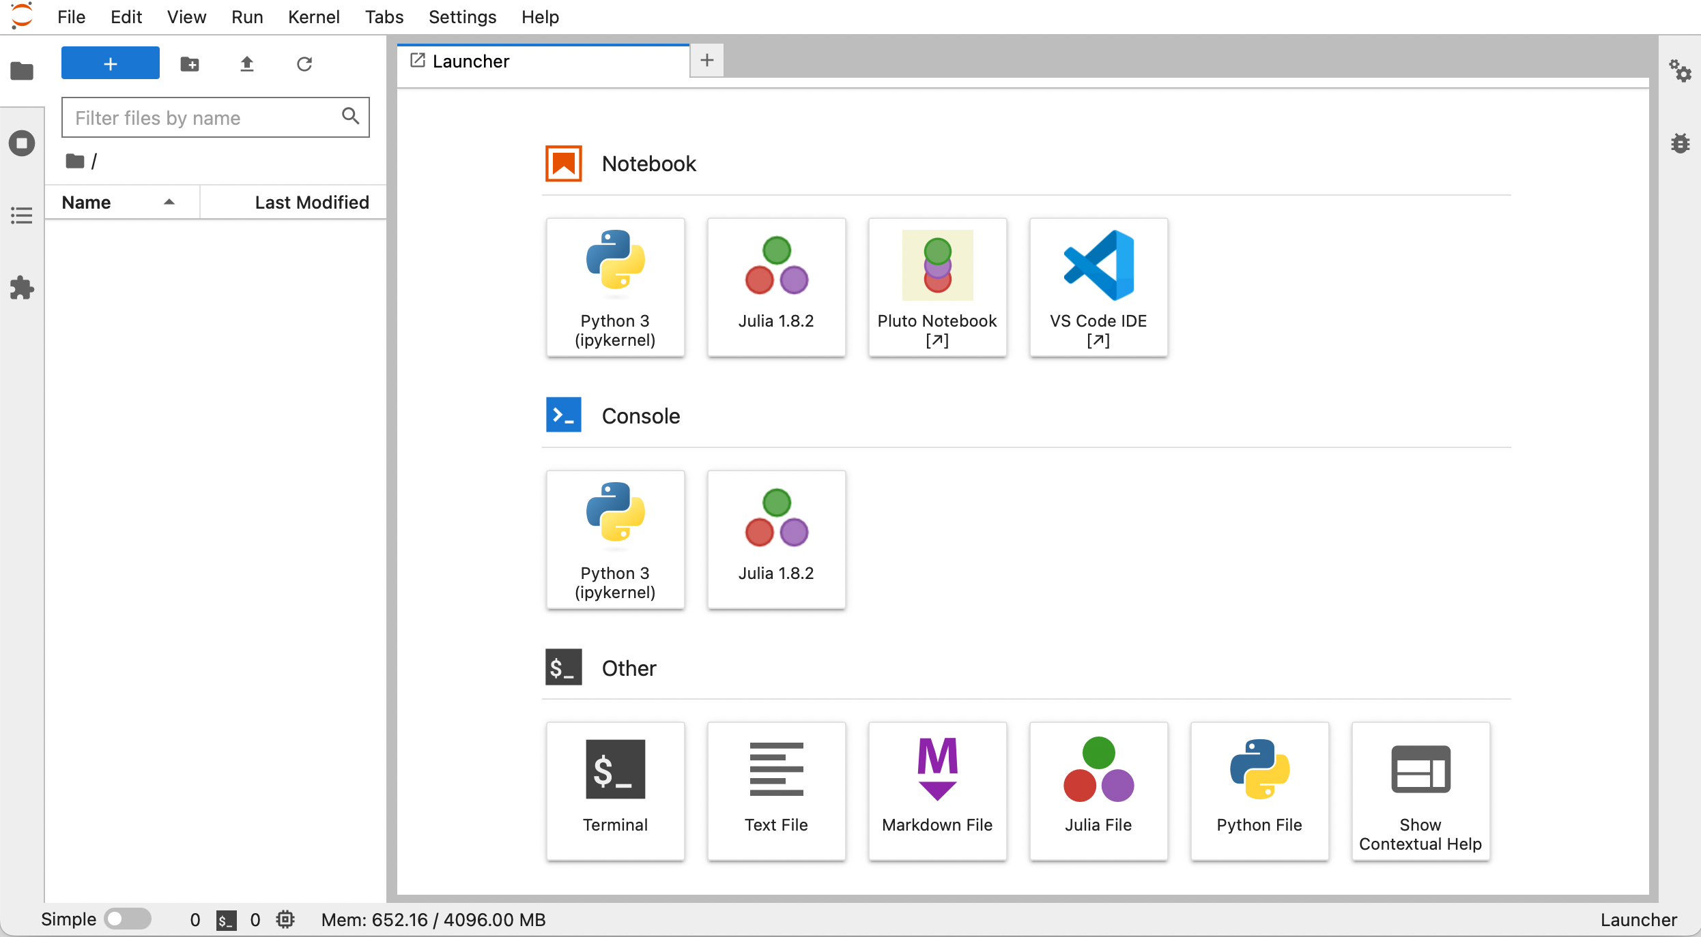Click the Jupyter logo in menu bar

click(x=23, y=16)
